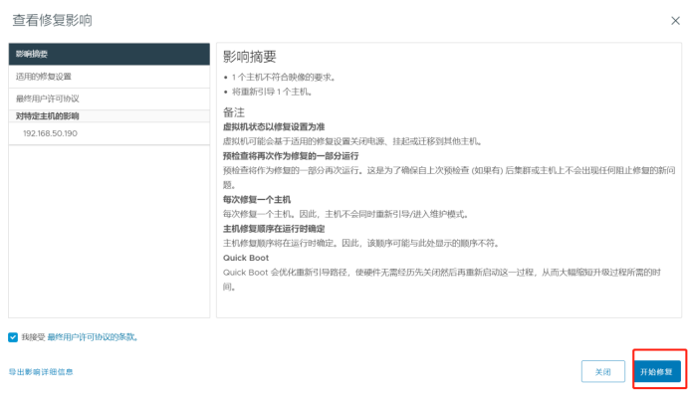Viewport: 689px width, 394px height.
Task: Click the 导出影响详细信息 link
Action: coord(41,372)
